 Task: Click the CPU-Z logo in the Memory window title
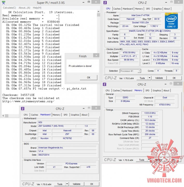[x=105, y=84]
